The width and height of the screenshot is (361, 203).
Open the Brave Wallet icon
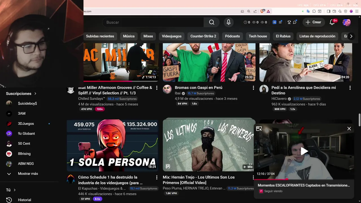pos(334,11)
